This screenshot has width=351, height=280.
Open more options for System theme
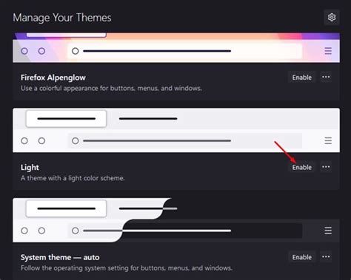click(326, 257)
